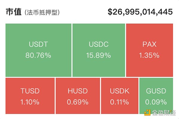Click the 金色财经 watermark text

(164, 113)
